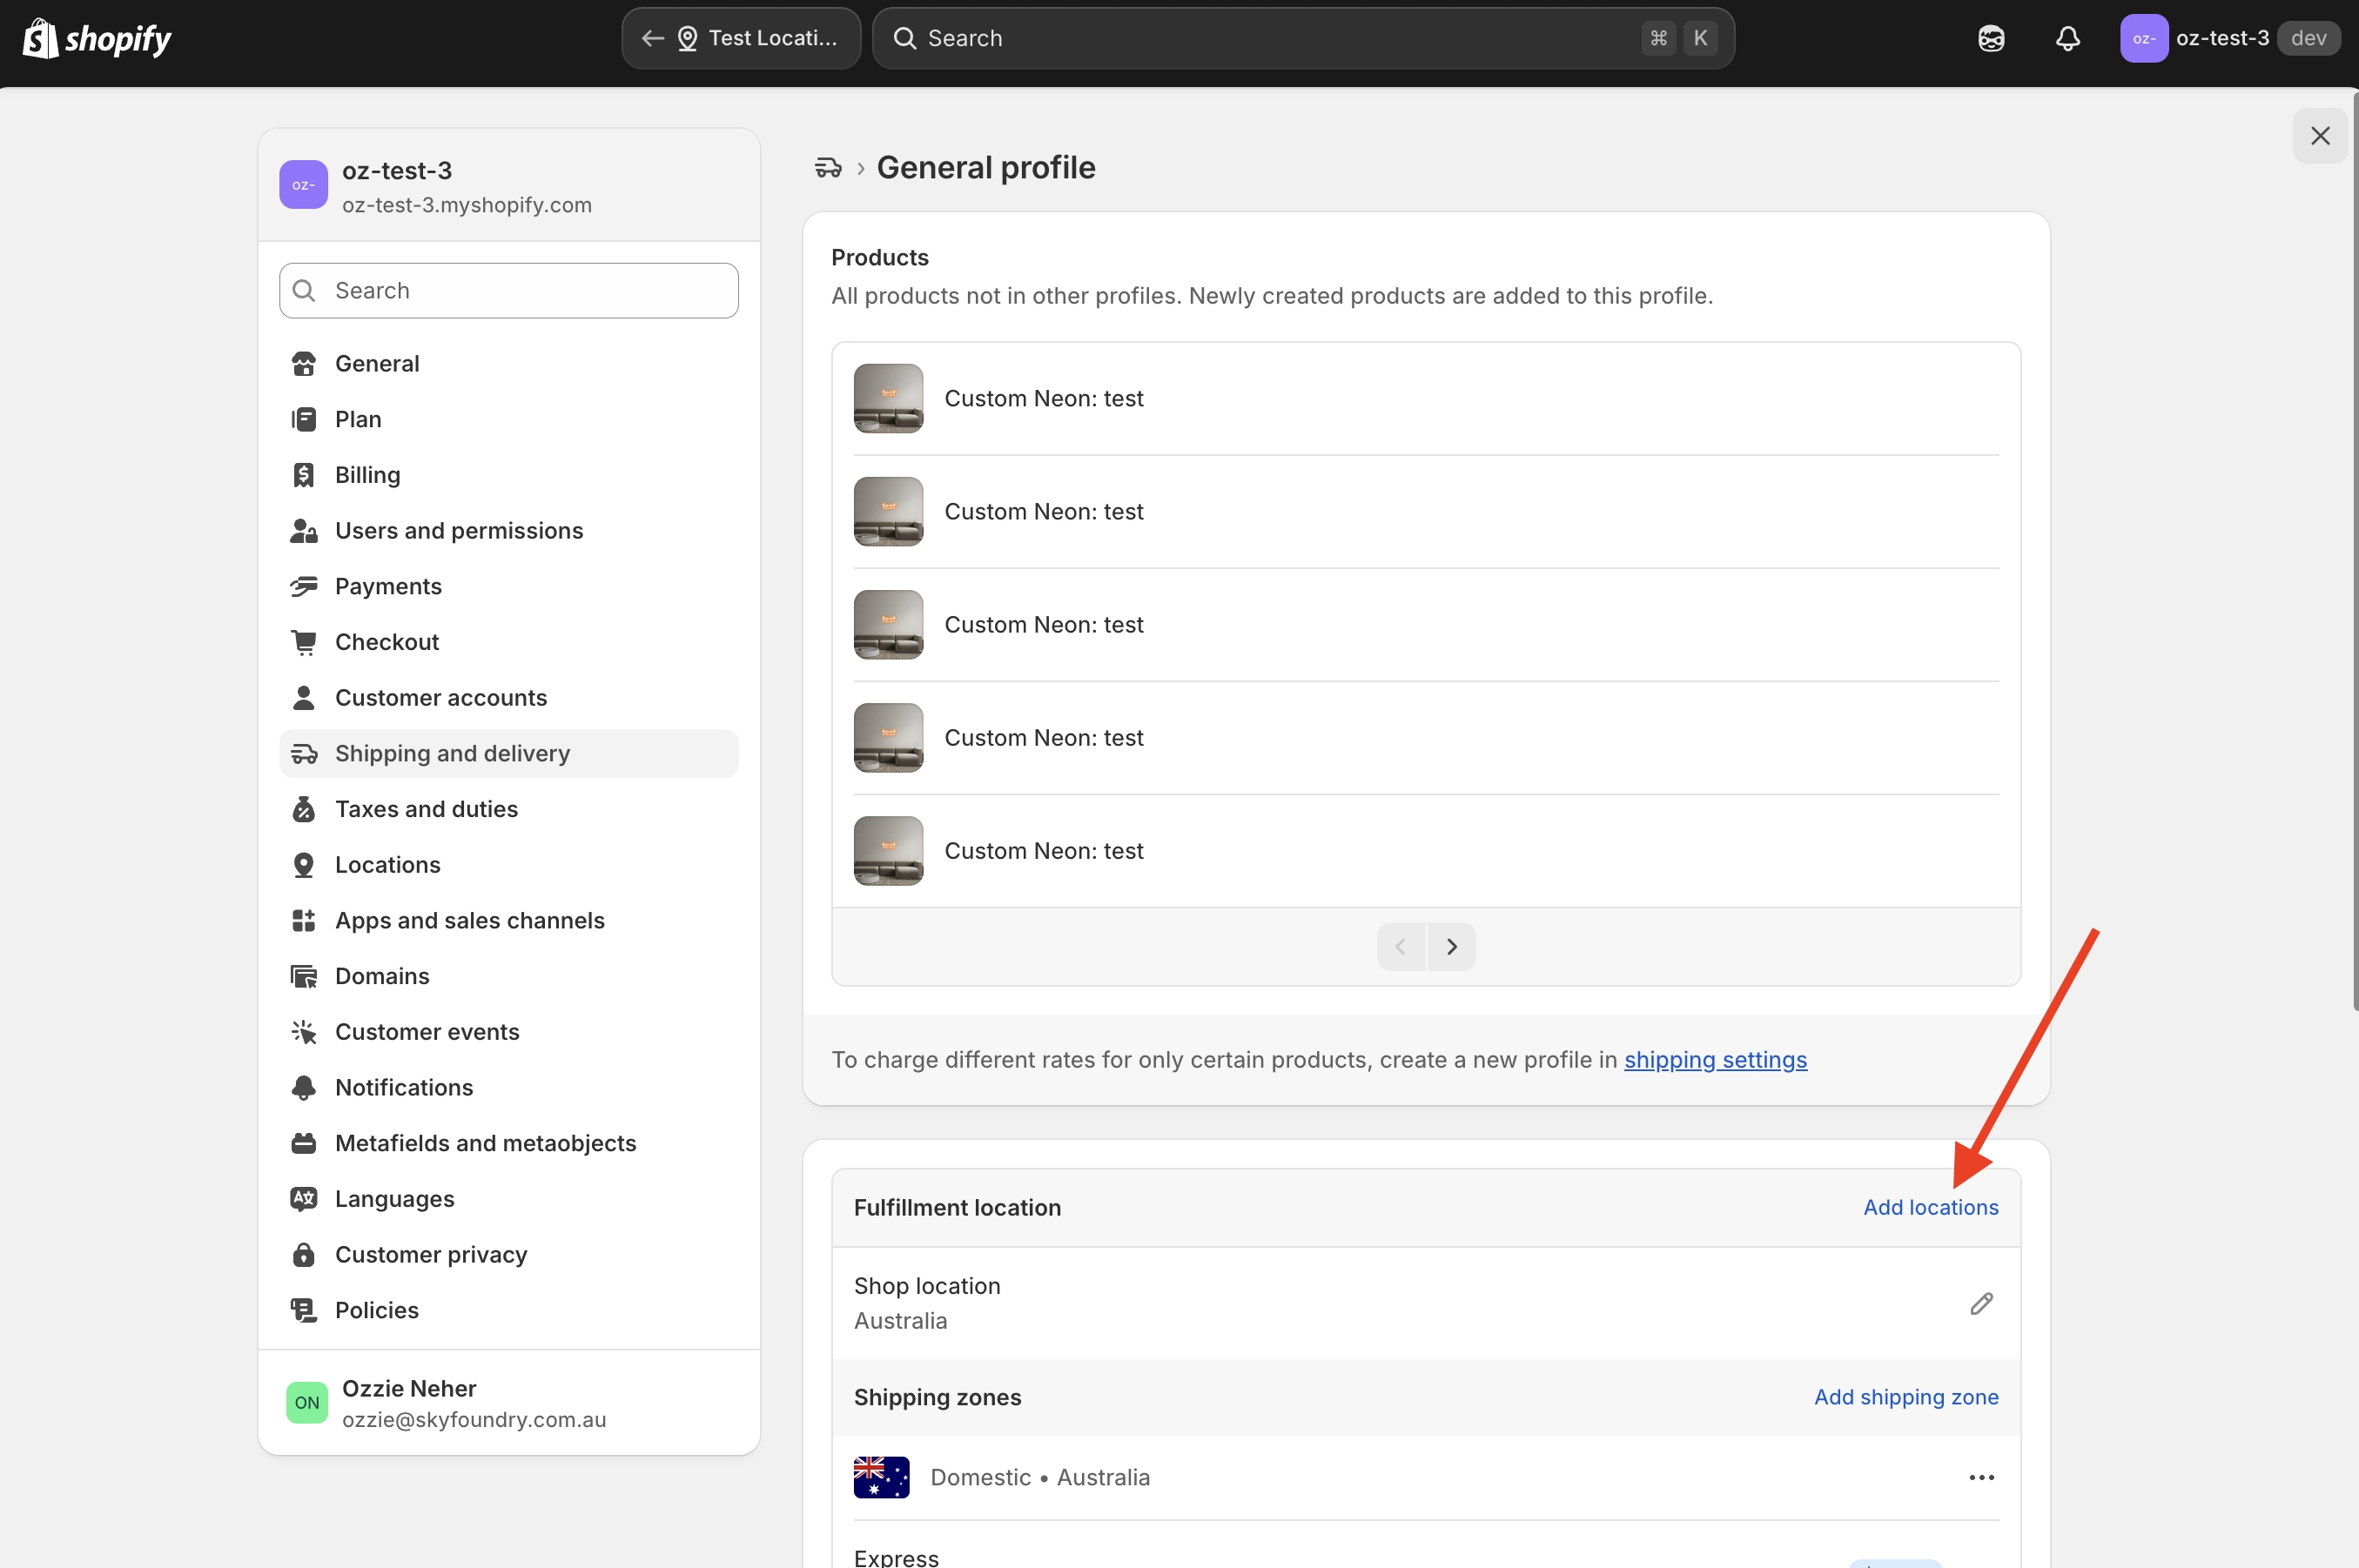
Task: Focus the settings sidebar Search field
Action: [508, 291]
